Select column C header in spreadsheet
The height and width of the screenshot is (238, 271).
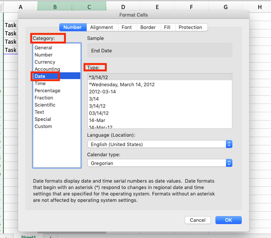89,6
